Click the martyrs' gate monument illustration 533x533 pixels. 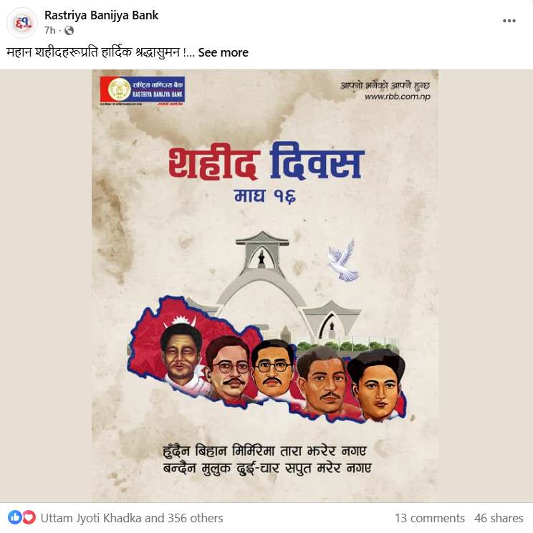click(x=272, y=286)
